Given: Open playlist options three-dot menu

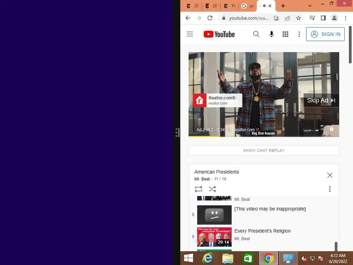Looking at the screenshot, I should coord(330,189).
